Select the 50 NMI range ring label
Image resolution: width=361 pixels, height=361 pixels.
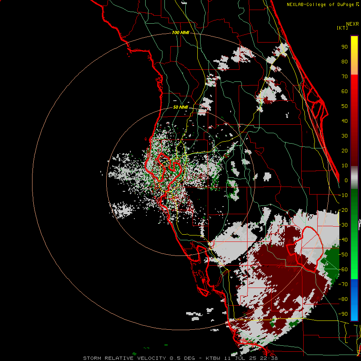click(180, 107)
